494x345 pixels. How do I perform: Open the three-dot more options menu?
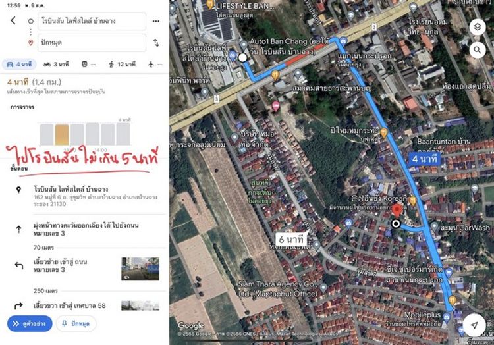coord(155,21)
